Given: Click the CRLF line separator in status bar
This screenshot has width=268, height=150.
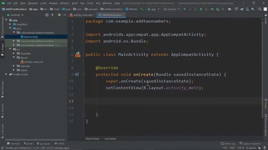Looking at the screenshot, I should [232, 148].
